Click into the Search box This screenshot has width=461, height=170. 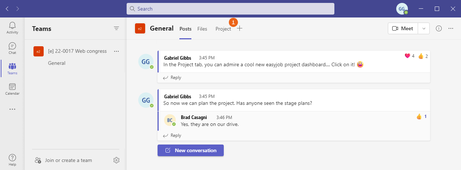(230, 9)
